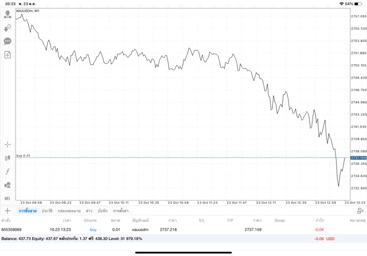Open the accounts profile icon
The width and height of the screenshot is (367, 256).
tap(7, 15)
